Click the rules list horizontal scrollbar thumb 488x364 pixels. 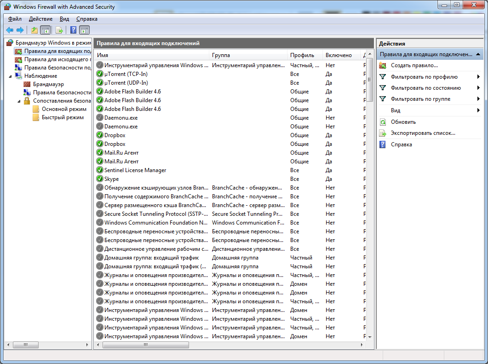click(x=145, y=345)
